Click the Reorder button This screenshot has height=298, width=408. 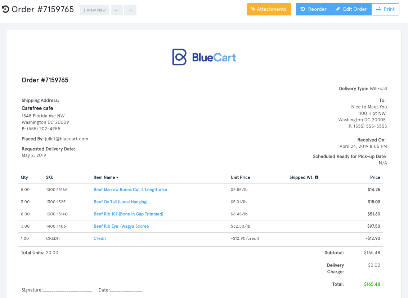click(x=313, y=9)
